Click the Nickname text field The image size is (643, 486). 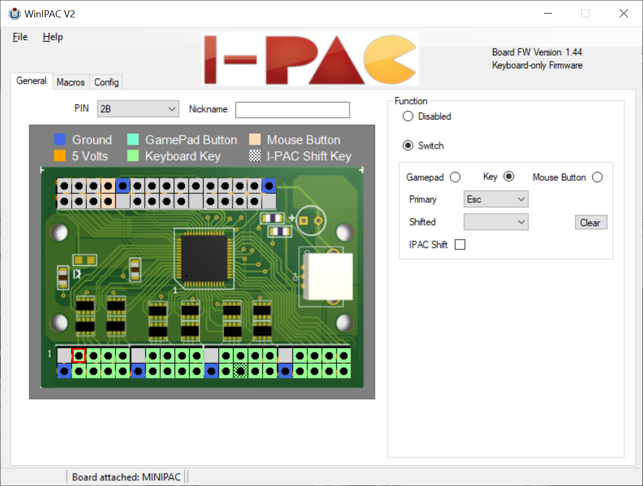pos(293,110)
